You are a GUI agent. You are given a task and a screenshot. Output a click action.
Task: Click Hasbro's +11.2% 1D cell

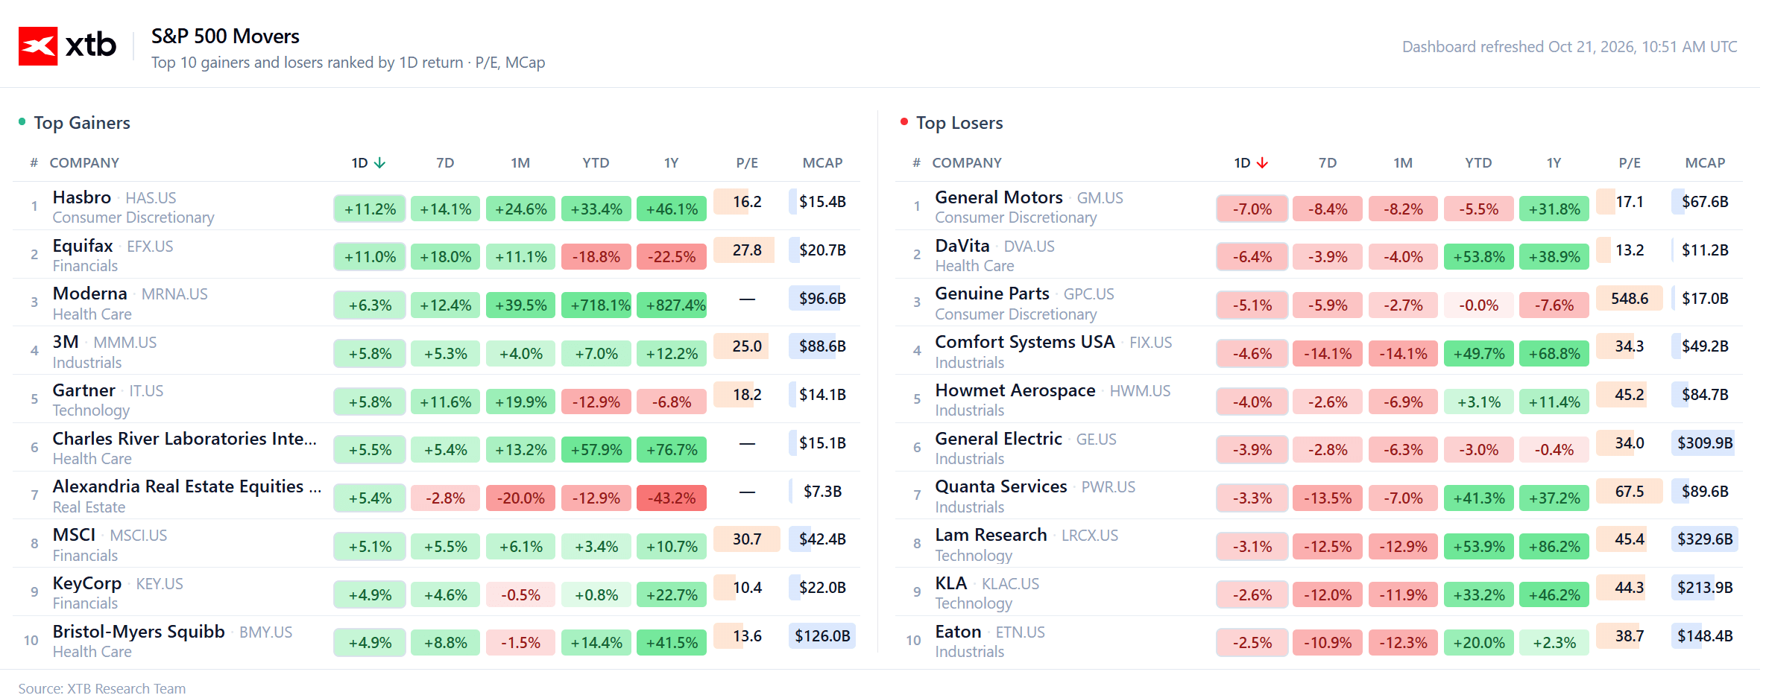pos(370,209)
